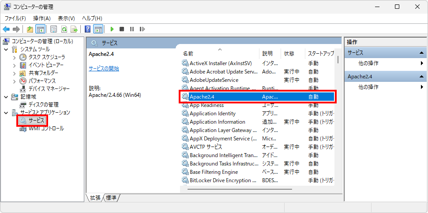Select the Application Information service
The image size is (428, 213).
[258, 122]
